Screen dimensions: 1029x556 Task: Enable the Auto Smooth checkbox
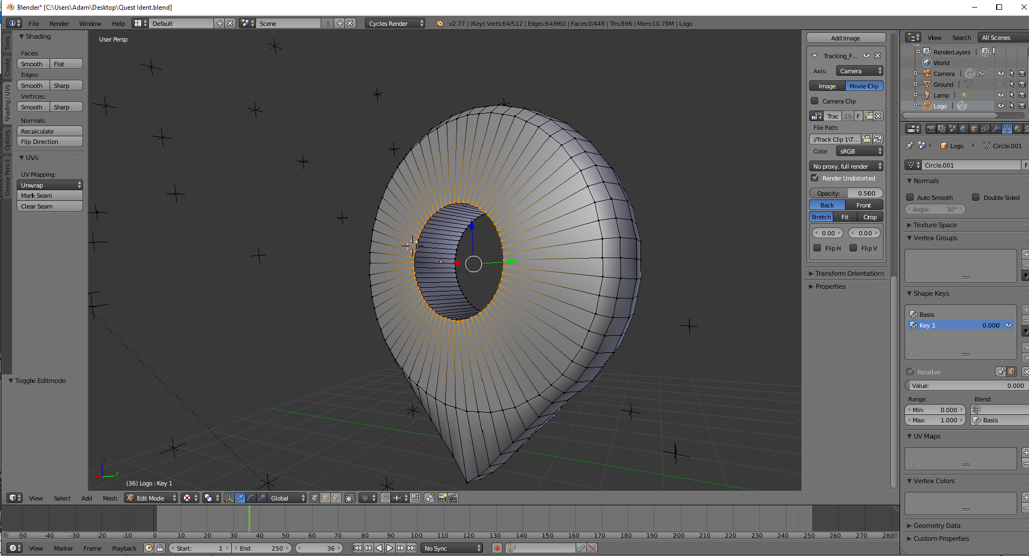point(910,197)
